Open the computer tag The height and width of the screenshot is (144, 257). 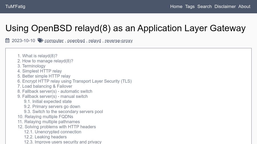click(x=54, y=41)
